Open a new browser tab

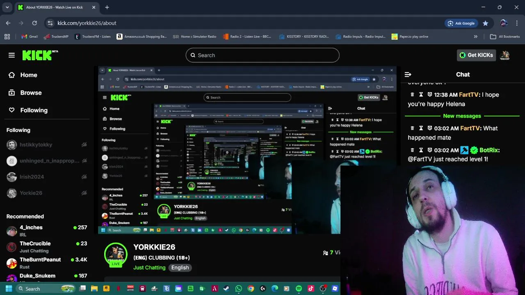(107, 7)
